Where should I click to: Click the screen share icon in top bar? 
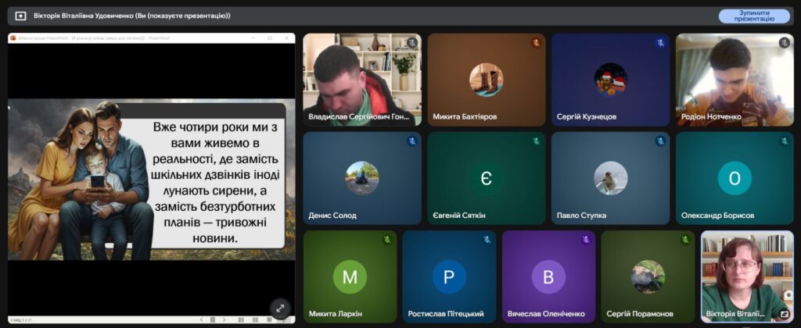(x=20, y=16)
